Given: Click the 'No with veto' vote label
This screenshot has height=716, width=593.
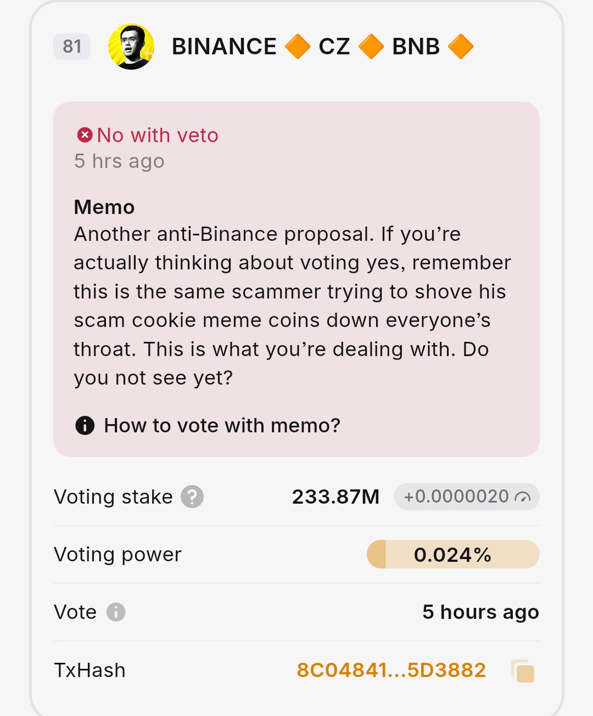Looking at the screenshot, I should click(x=158, y=135).
